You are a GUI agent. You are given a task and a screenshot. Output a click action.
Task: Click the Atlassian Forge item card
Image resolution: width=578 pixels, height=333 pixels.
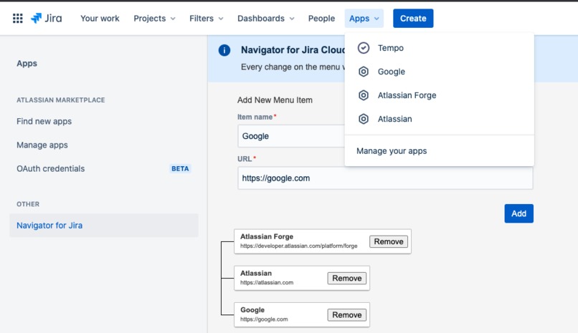pos(323,241)
